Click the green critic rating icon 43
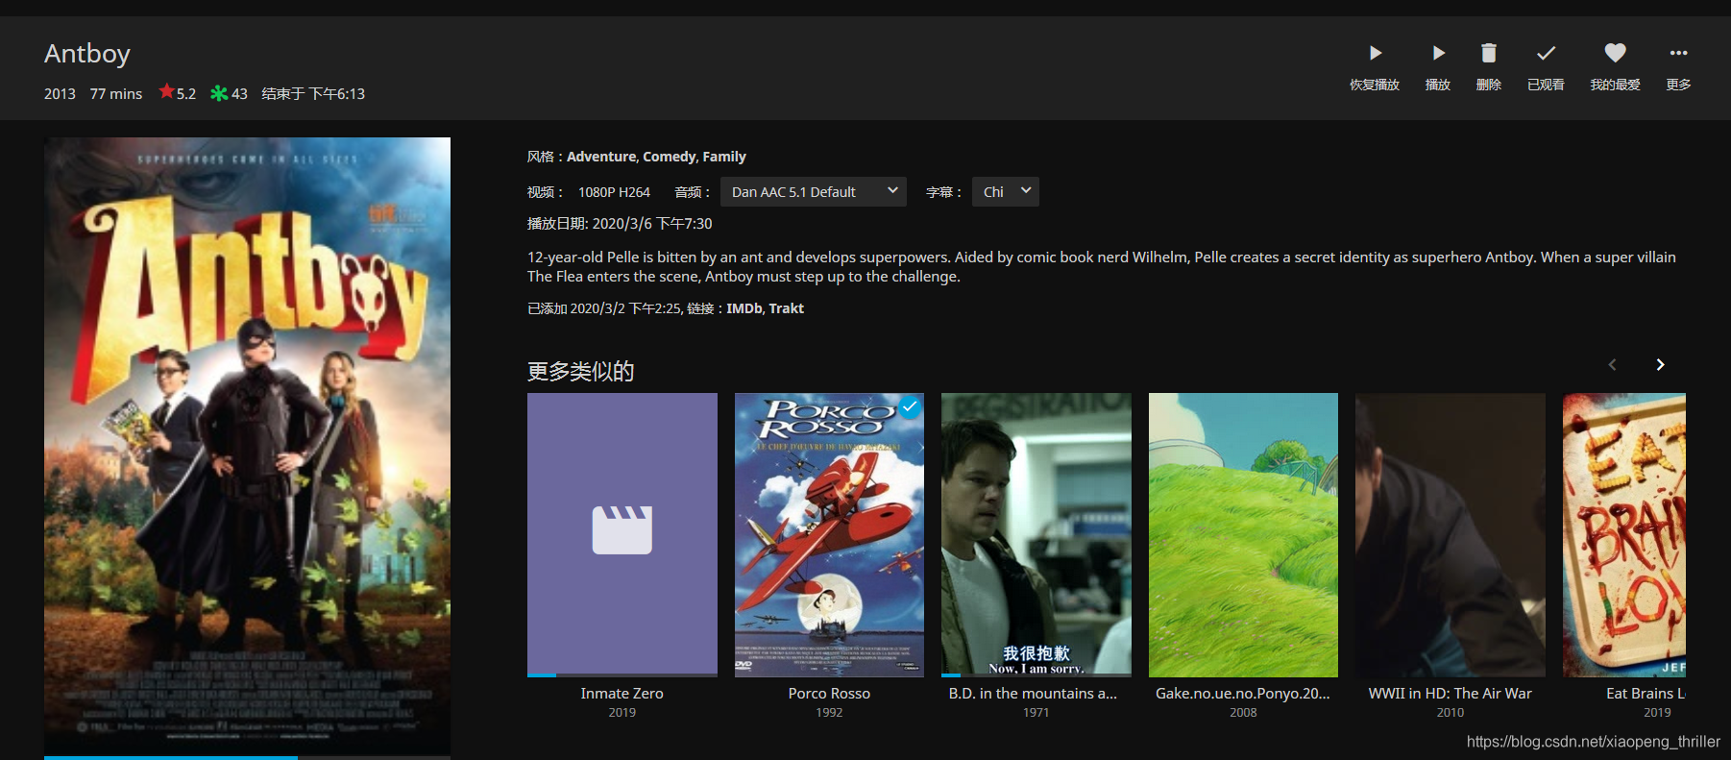 [x=230, y=93]
